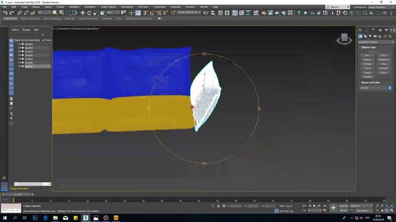Screen dimensions: 396x222
Task: Open the selection filter dropdown
Action: pos(44,12)
